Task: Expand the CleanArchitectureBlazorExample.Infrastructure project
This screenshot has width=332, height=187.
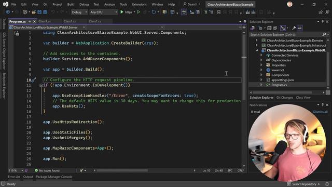Action: pyautogui.click(x=256, y=45)
